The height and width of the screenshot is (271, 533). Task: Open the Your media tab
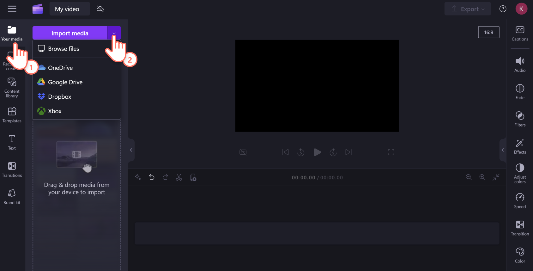pos(12,34)
